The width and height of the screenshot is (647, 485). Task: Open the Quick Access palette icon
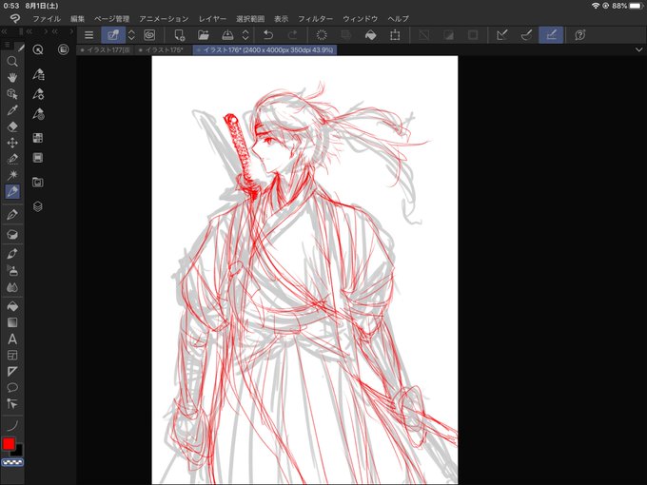pos(38,49)
